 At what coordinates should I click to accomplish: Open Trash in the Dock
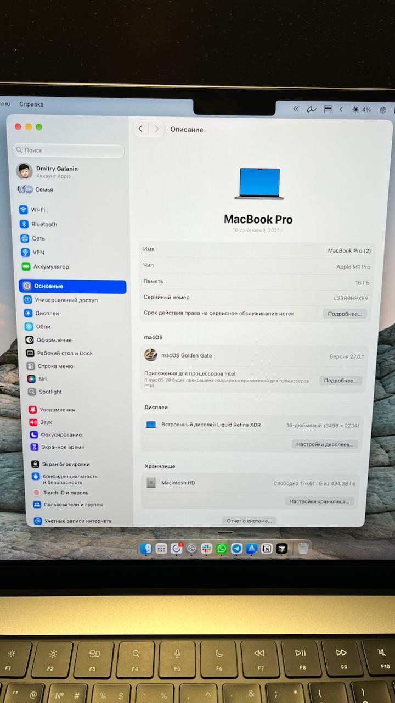pos(303,548)
